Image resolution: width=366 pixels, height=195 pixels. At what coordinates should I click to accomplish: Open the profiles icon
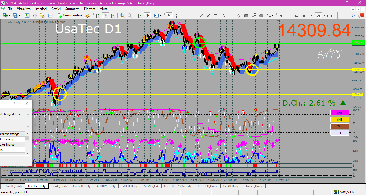pyautogui.click(x=15, y=16)
